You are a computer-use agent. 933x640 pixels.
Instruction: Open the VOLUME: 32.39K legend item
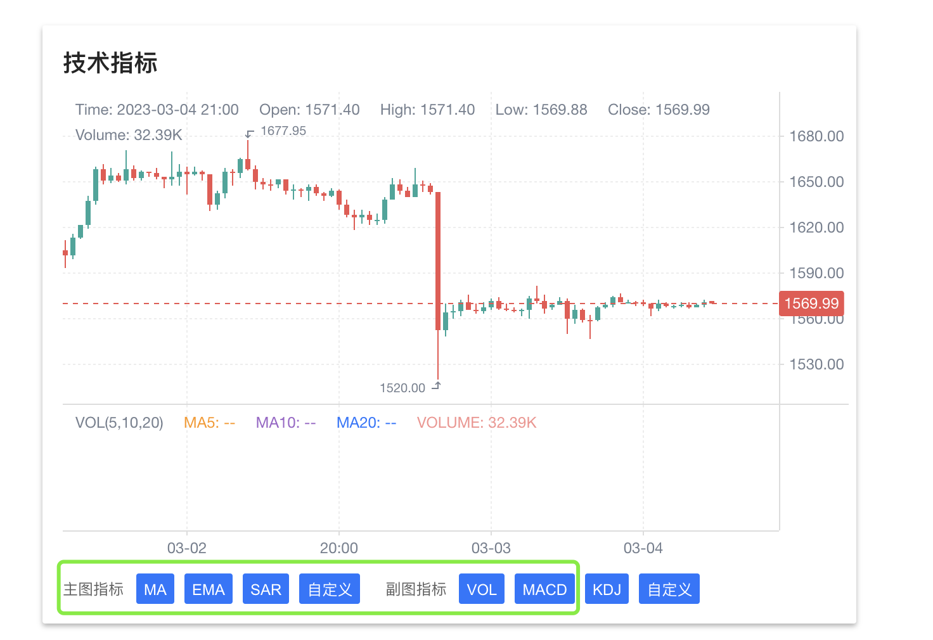coord(477,423)
